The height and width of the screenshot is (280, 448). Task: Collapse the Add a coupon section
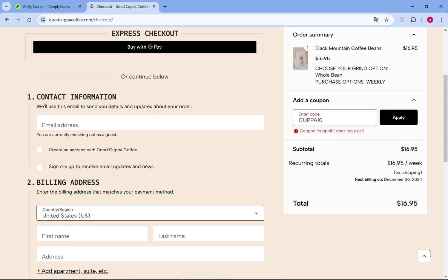[x=414, y=100]
